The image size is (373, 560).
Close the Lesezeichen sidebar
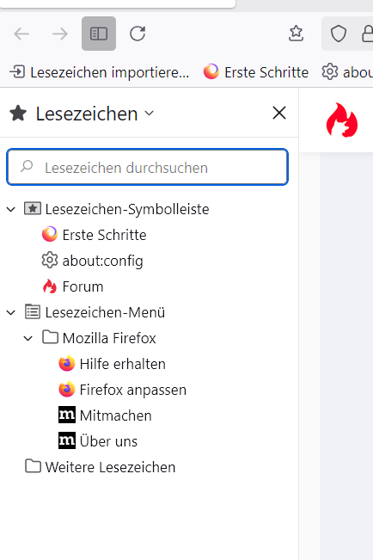click(279, 114)
